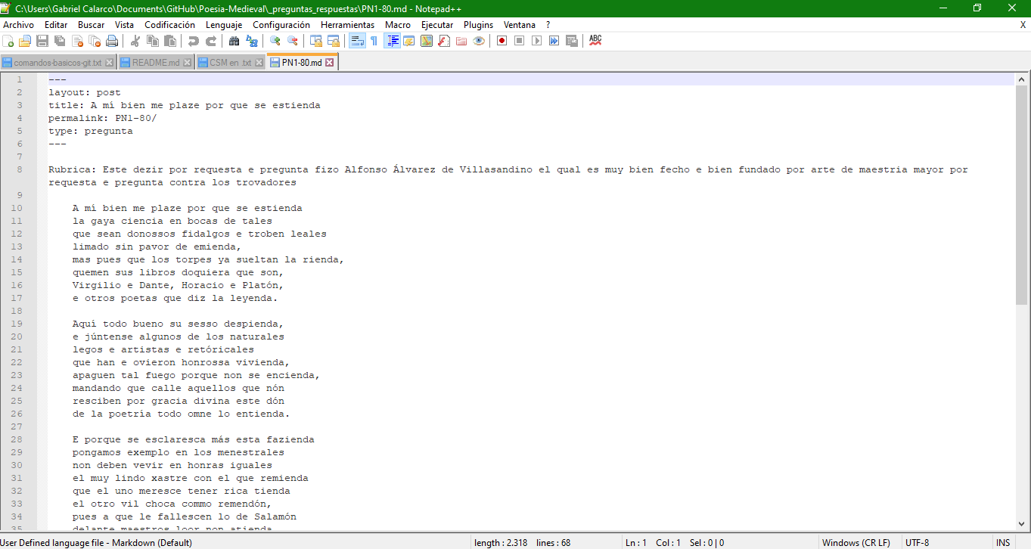Open the Lenguaje menu

coord(223,24)
